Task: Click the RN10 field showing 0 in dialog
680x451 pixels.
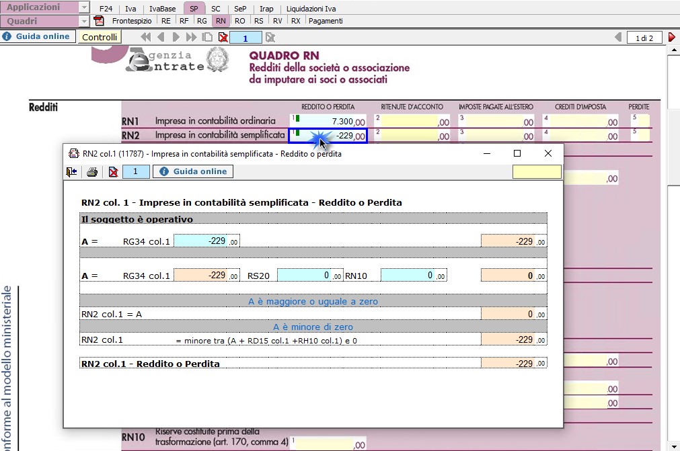Action: click(414, 275)
